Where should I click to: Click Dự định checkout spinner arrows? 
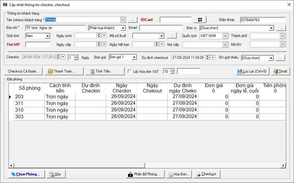pos(207,57)
